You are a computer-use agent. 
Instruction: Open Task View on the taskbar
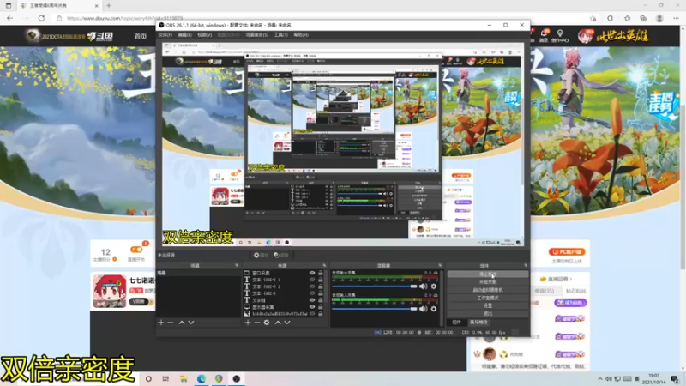[165, 379]
